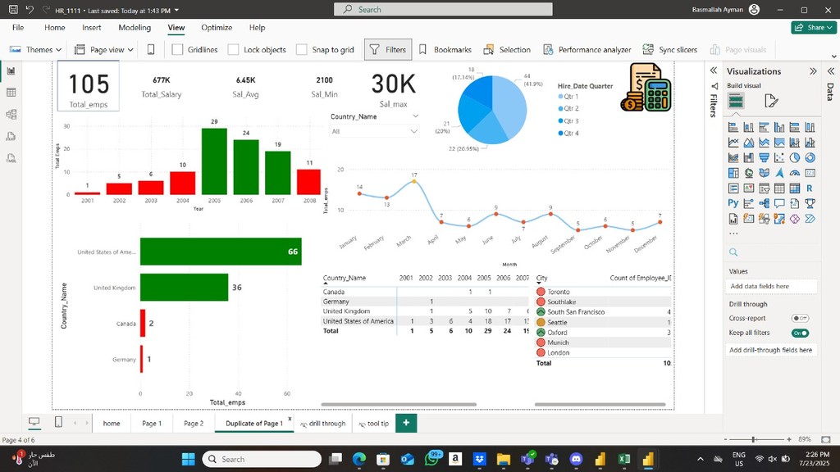
Task: Launch Excel from the Windows taskbar
Action: pyautogui.click(x=624, y=459)
